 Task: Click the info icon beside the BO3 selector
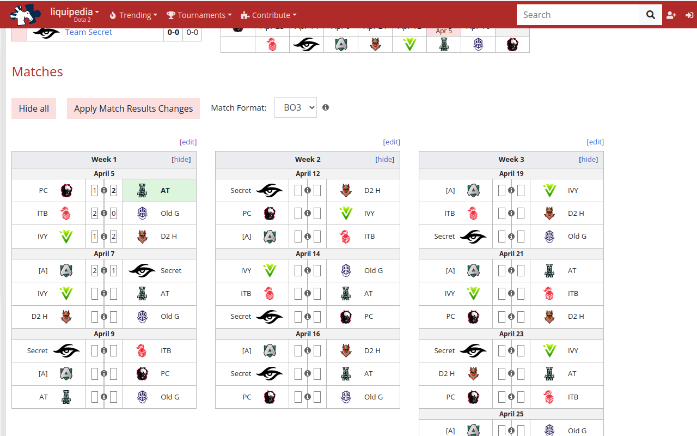pos(325,107)
